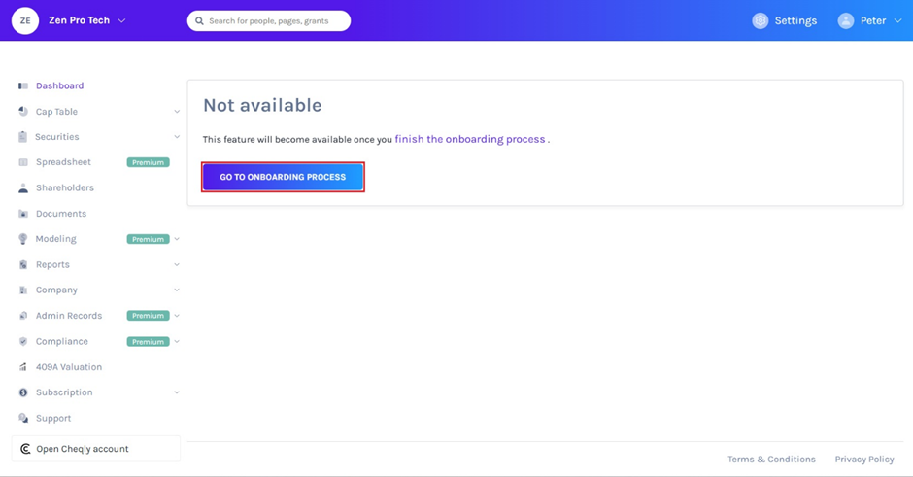
Task: Click the Cap Table label
Action: [56, 112]
